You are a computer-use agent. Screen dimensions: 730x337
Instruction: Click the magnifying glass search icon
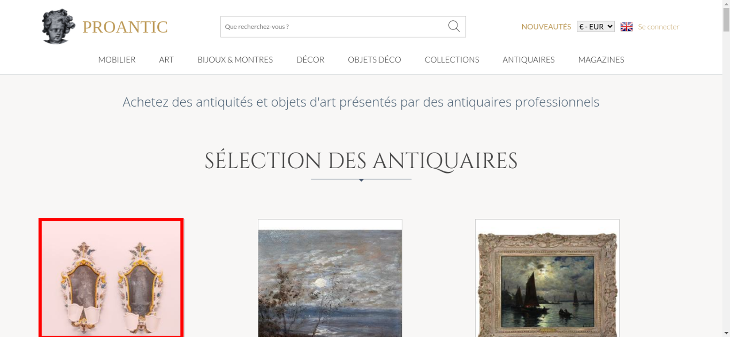[454, 26]
